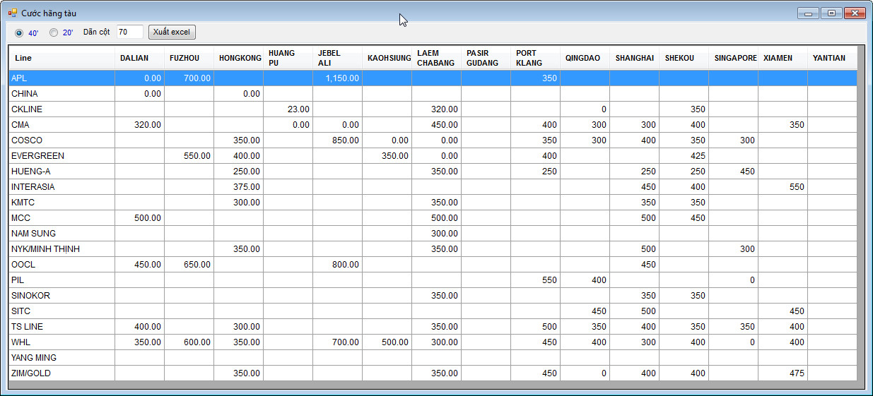The image size is (873, 396).
Task: Click the SHEKOU column header
Action: coord(684,58)
